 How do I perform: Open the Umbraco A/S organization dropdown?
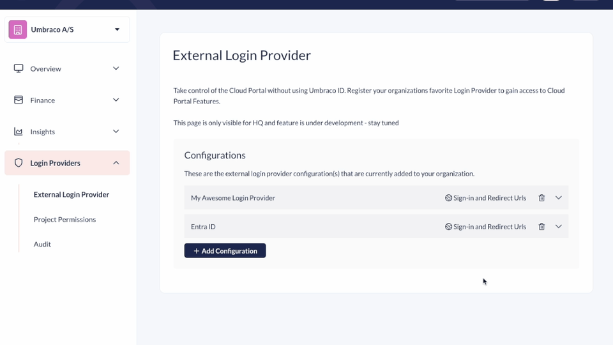click(117, 29)
